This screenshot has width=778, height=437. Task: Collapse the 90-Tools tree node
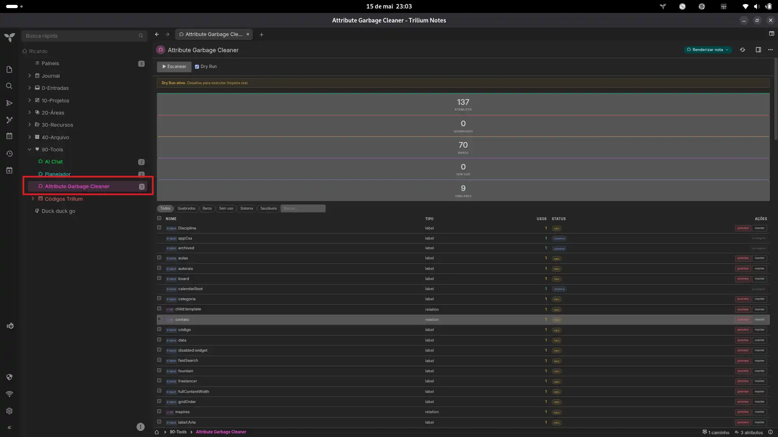click(30, 149)
